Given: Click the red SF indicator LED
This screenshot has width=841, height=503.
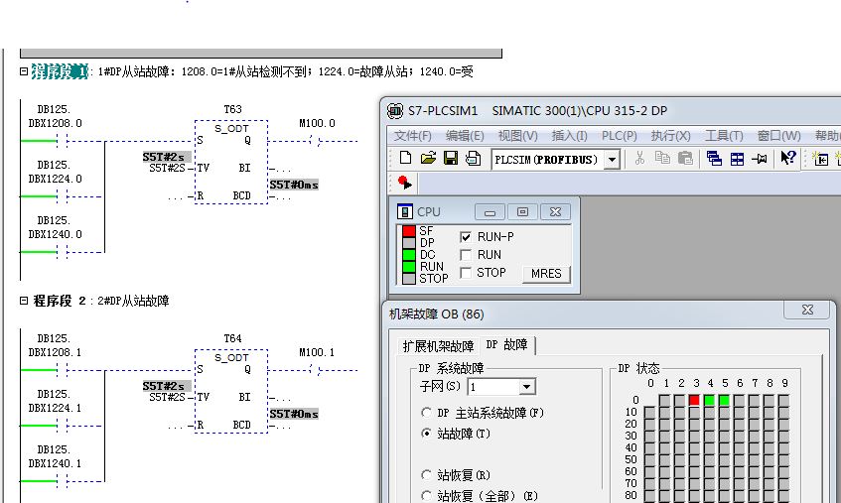Looking at the screenshot, I should click(409, 231).
